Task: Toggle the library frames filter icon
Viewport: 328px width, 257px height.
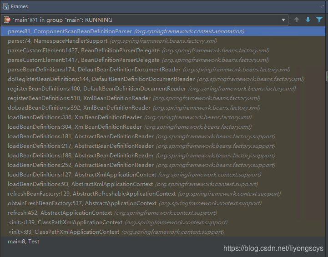Action: coord(319,20)
